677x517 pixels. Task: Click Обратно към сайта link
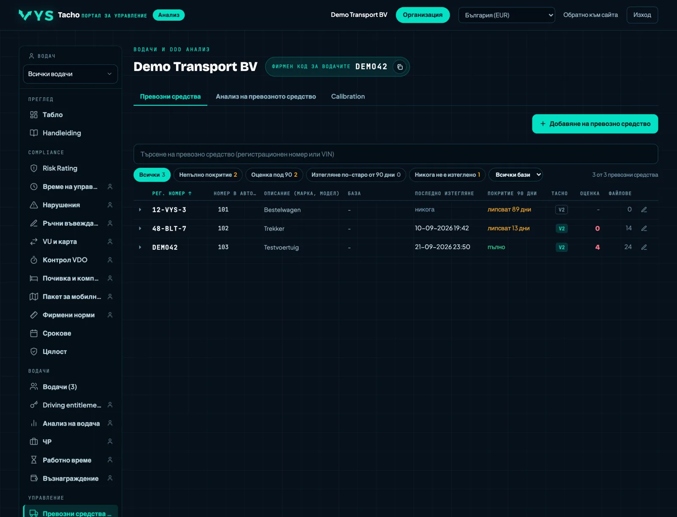click(590, 15)
